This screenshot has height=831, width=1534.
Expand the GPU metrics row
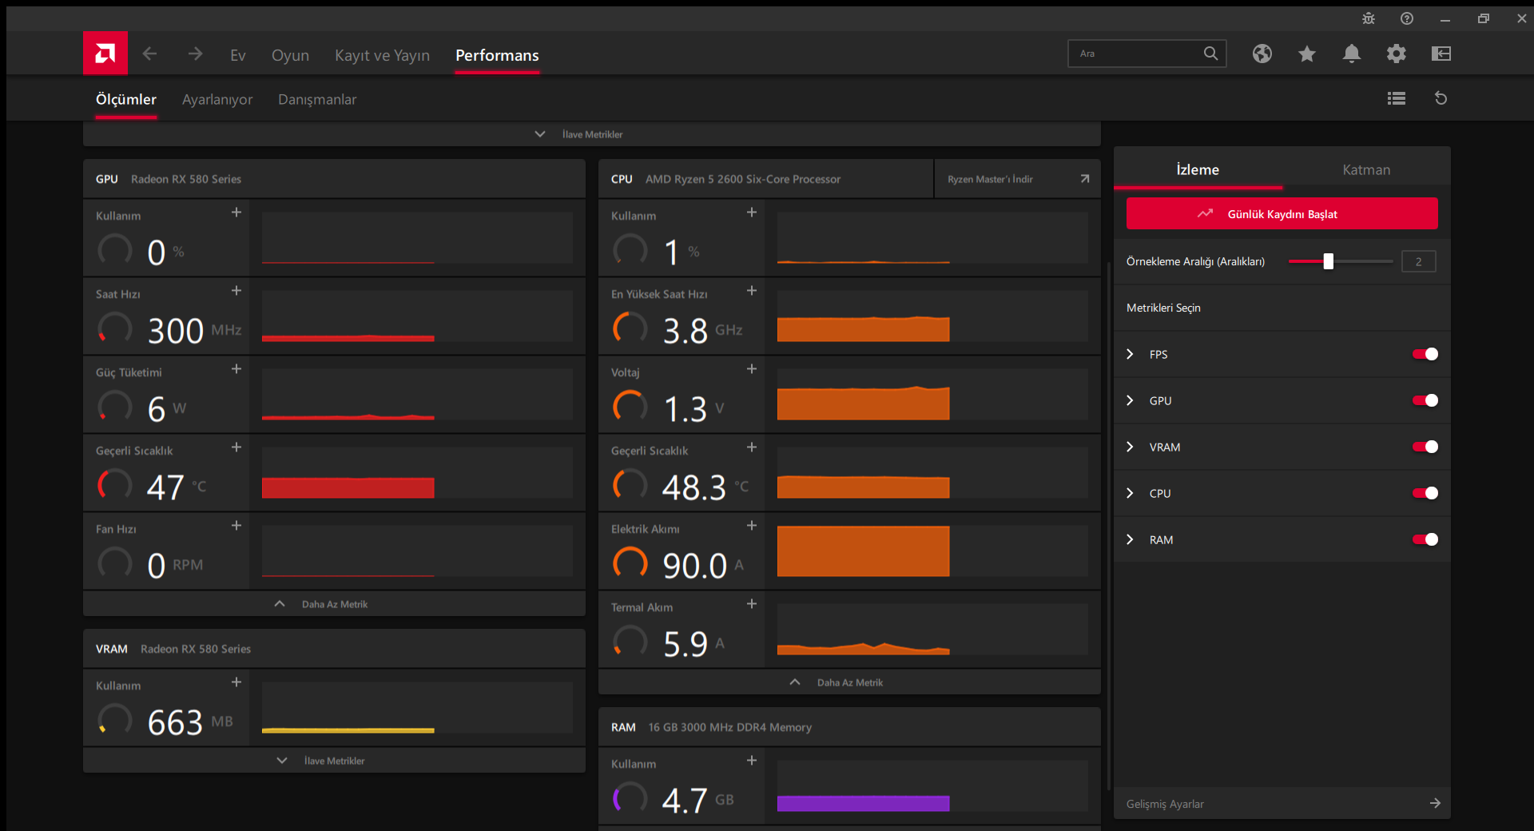click(x=1130, y=400)
